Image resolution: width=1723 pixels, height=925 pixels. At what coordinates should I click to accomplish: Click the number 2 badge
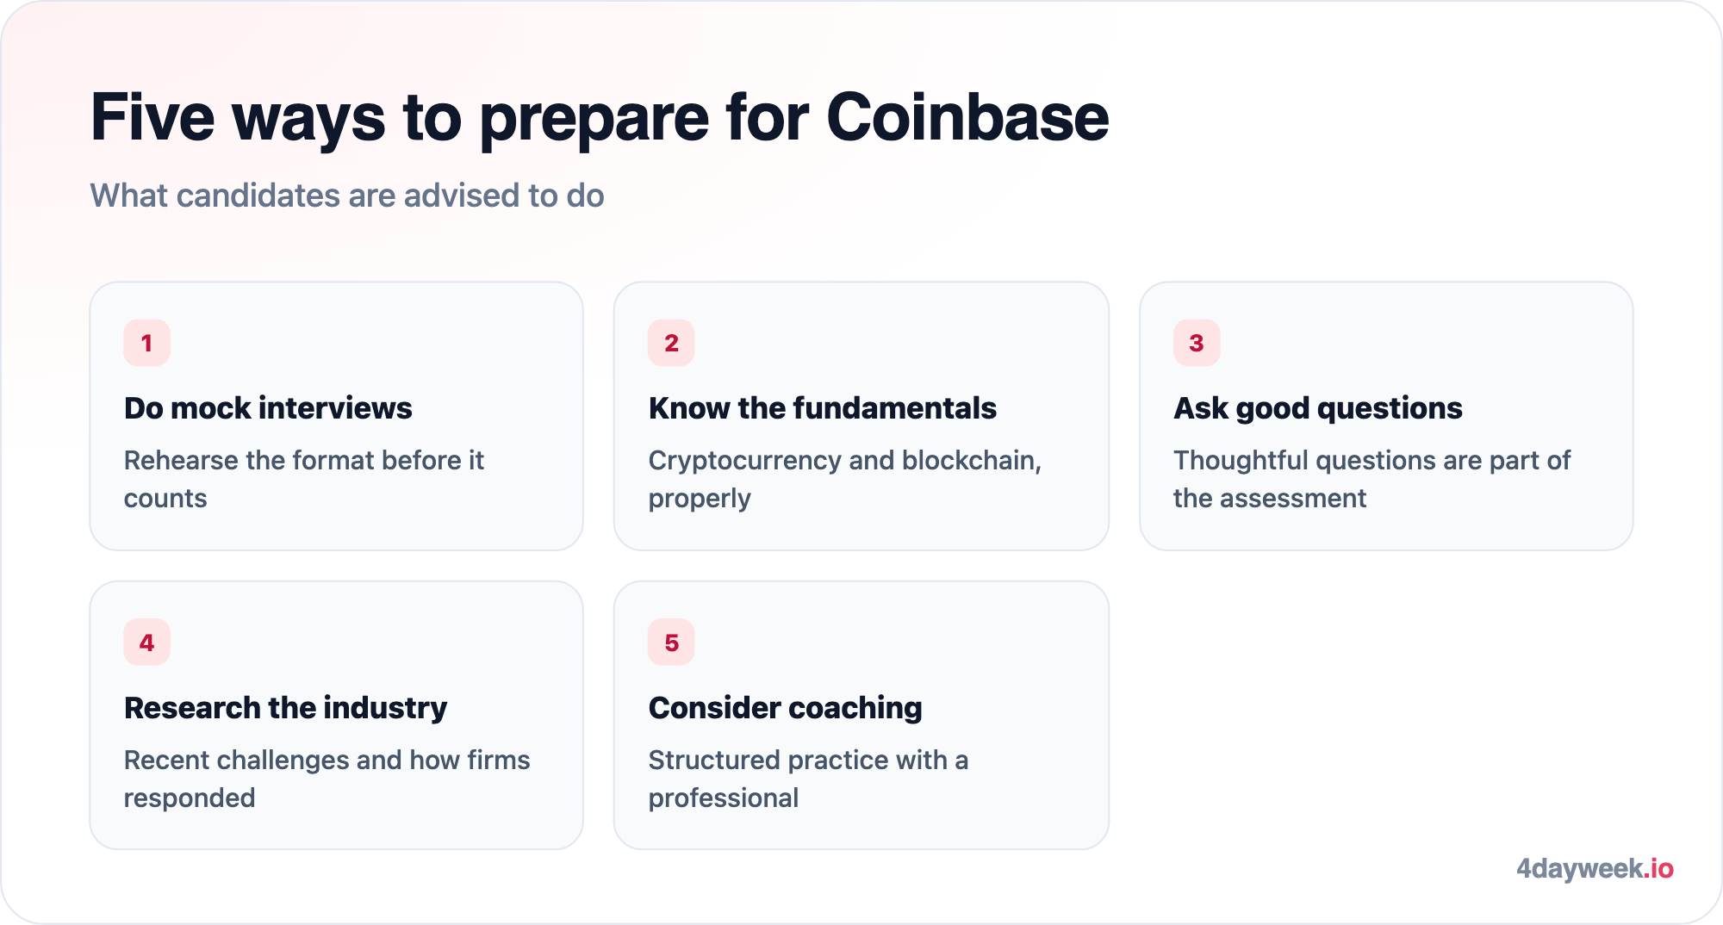tap(671, 343)
